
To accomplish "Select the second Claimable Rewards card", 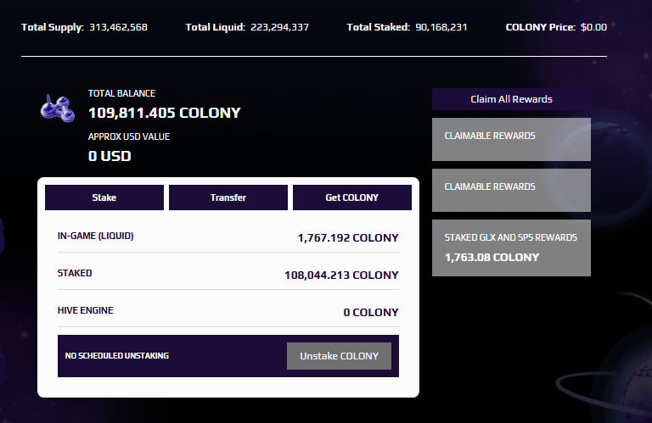I will (511, 190).
